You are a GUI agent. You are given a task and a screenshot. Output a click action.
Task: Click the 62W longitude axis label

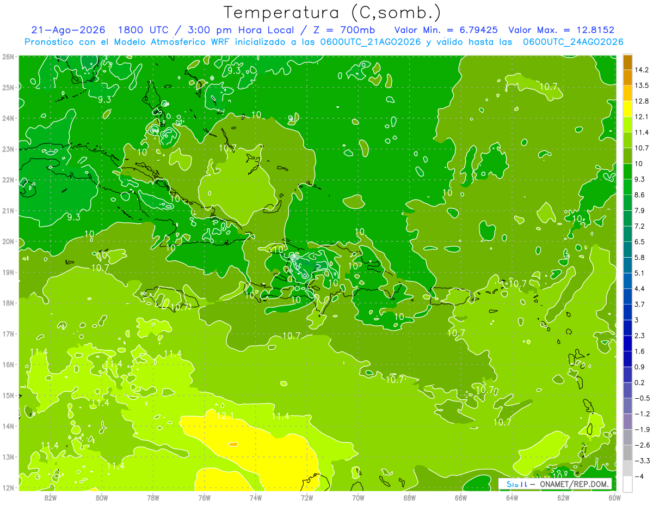click(x=563, y=497)
